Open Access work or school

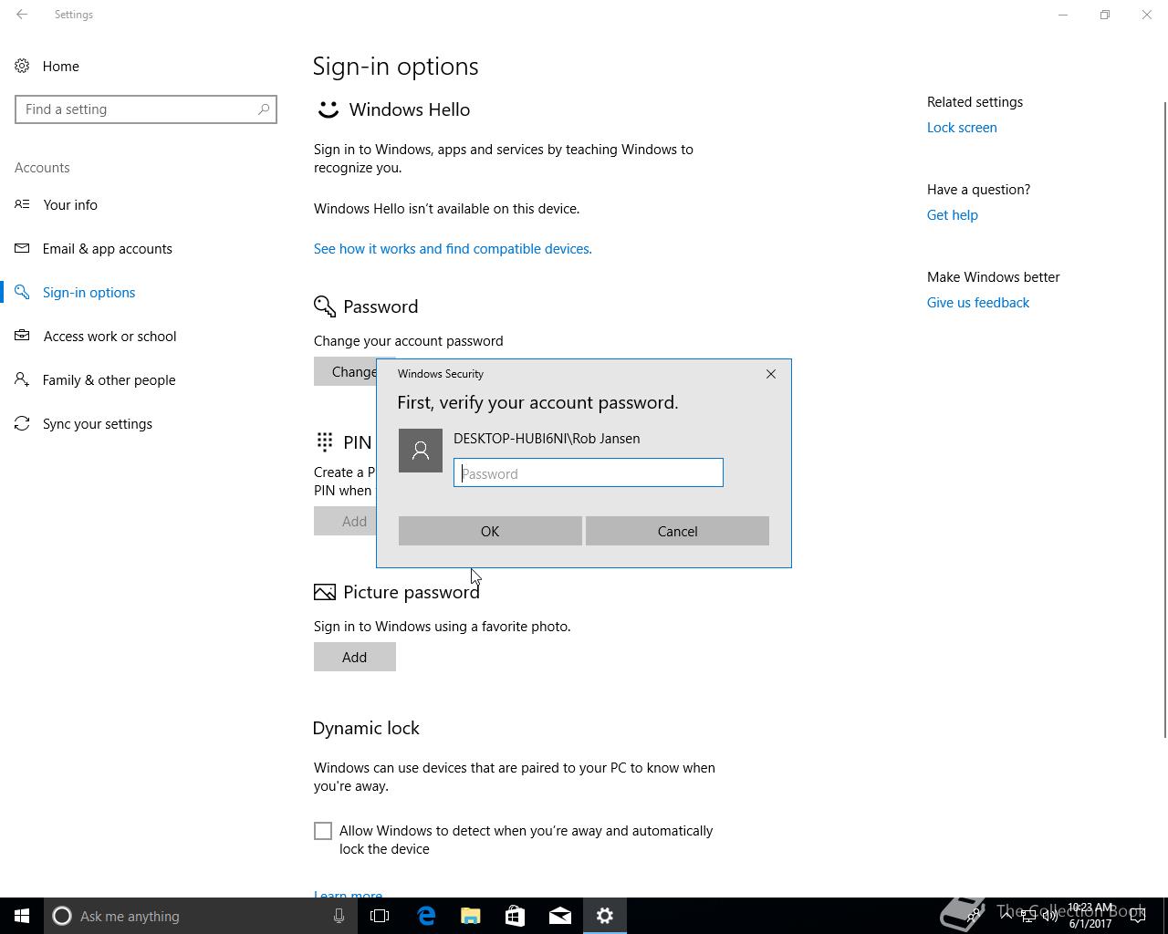coord(109,337)
